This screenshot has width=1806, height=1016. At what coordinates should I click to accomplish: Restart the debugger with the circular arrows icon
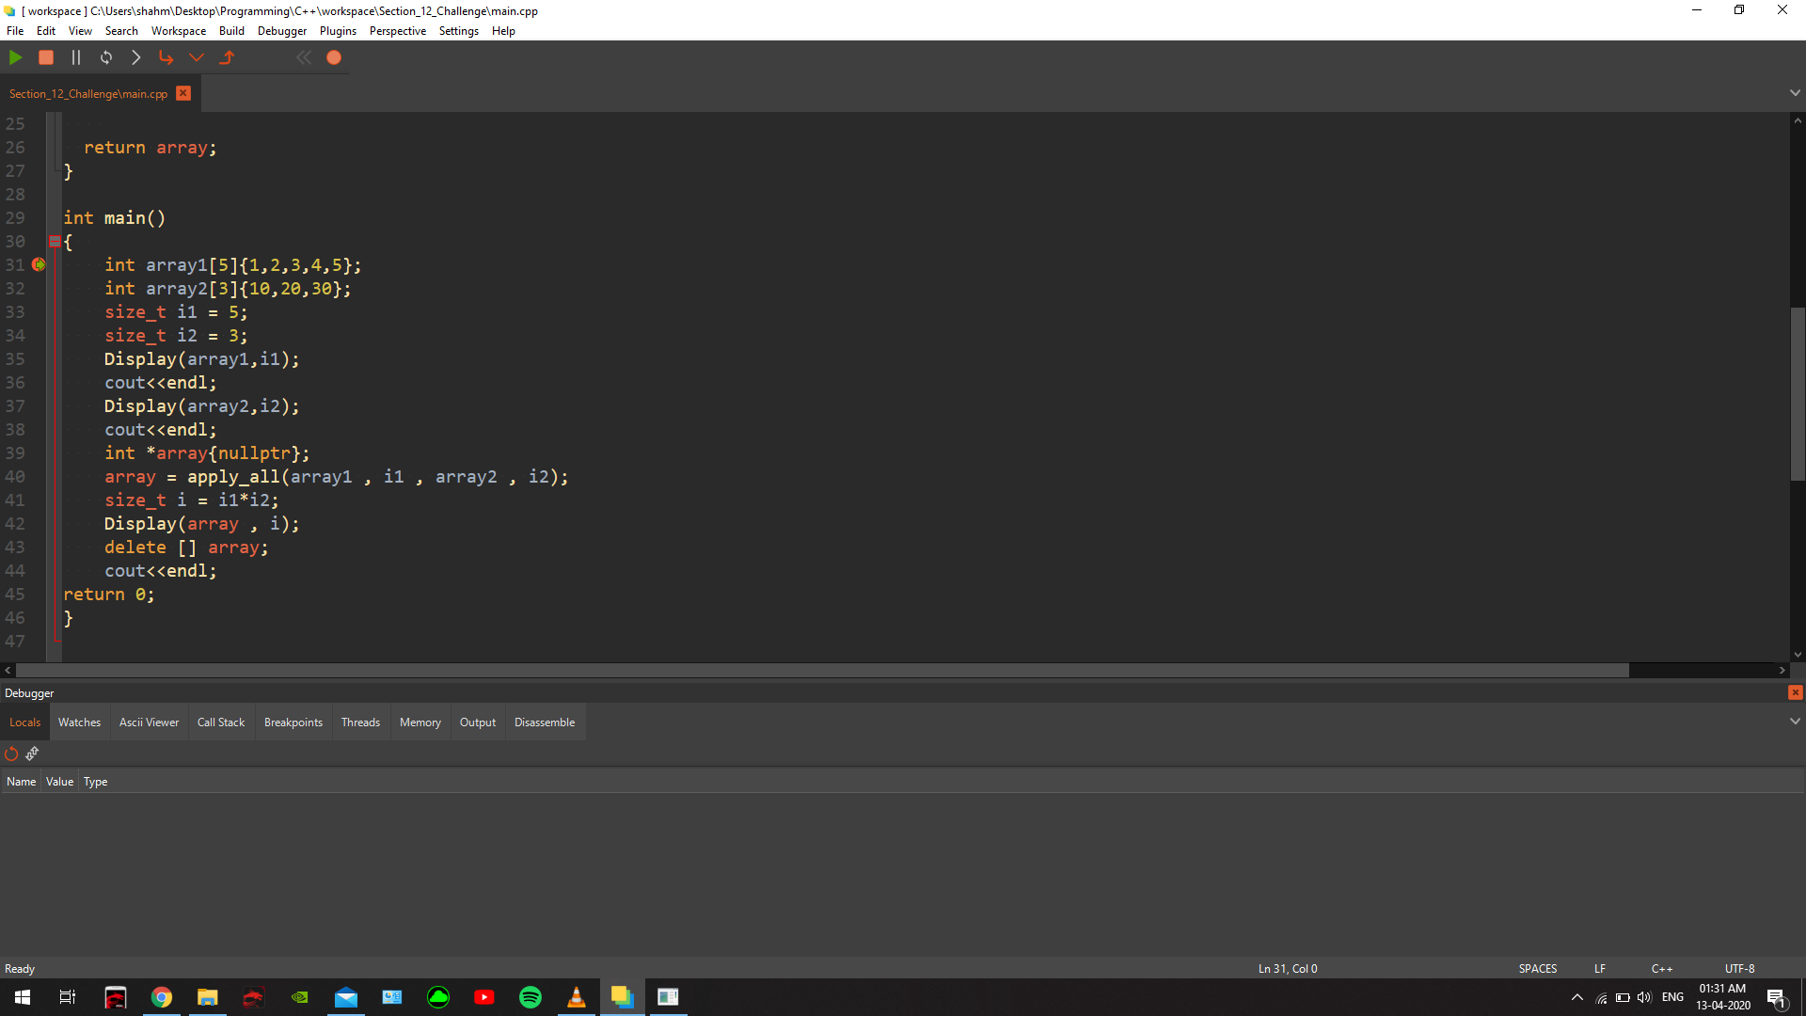coord(105,57)
